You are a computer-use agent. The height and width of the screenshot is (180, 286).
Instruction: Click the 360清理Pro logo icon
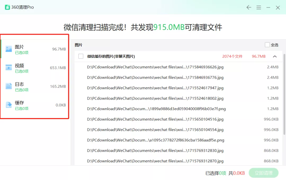[7, 7]
